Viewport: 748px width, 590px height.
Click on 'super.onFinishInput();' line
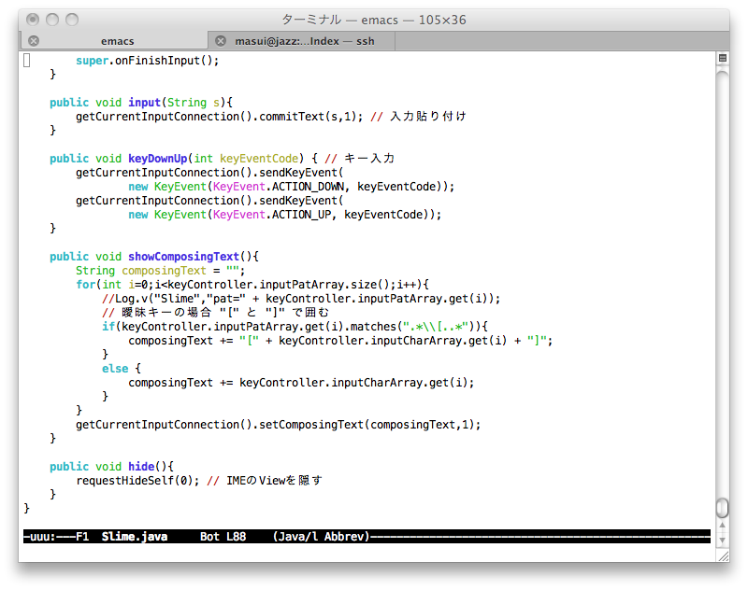click(148, 61)
